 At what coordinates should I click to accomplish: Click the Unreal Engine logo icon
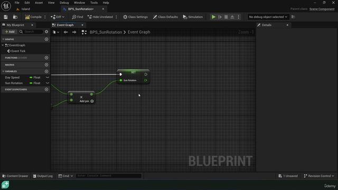pos(6,6)
